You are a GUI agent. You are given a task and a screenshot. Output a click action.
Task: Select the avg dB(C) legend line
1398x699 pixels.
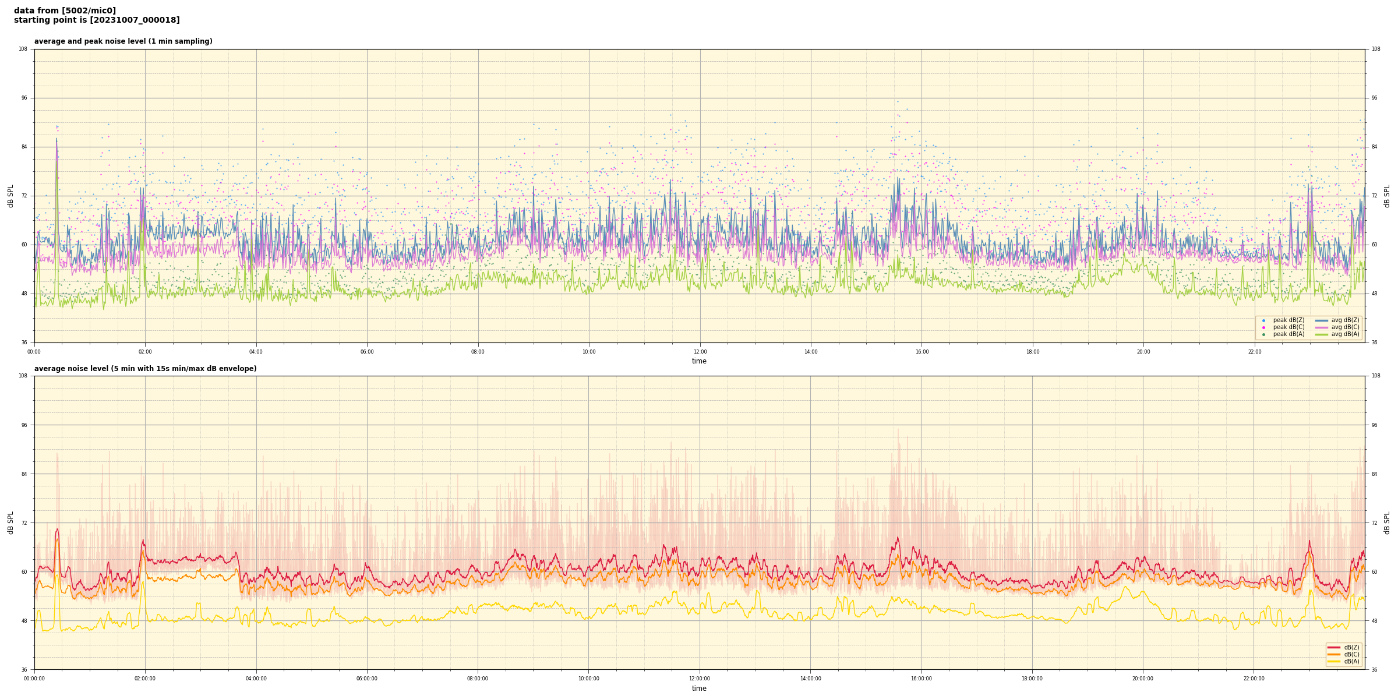tap(1322, 327)
